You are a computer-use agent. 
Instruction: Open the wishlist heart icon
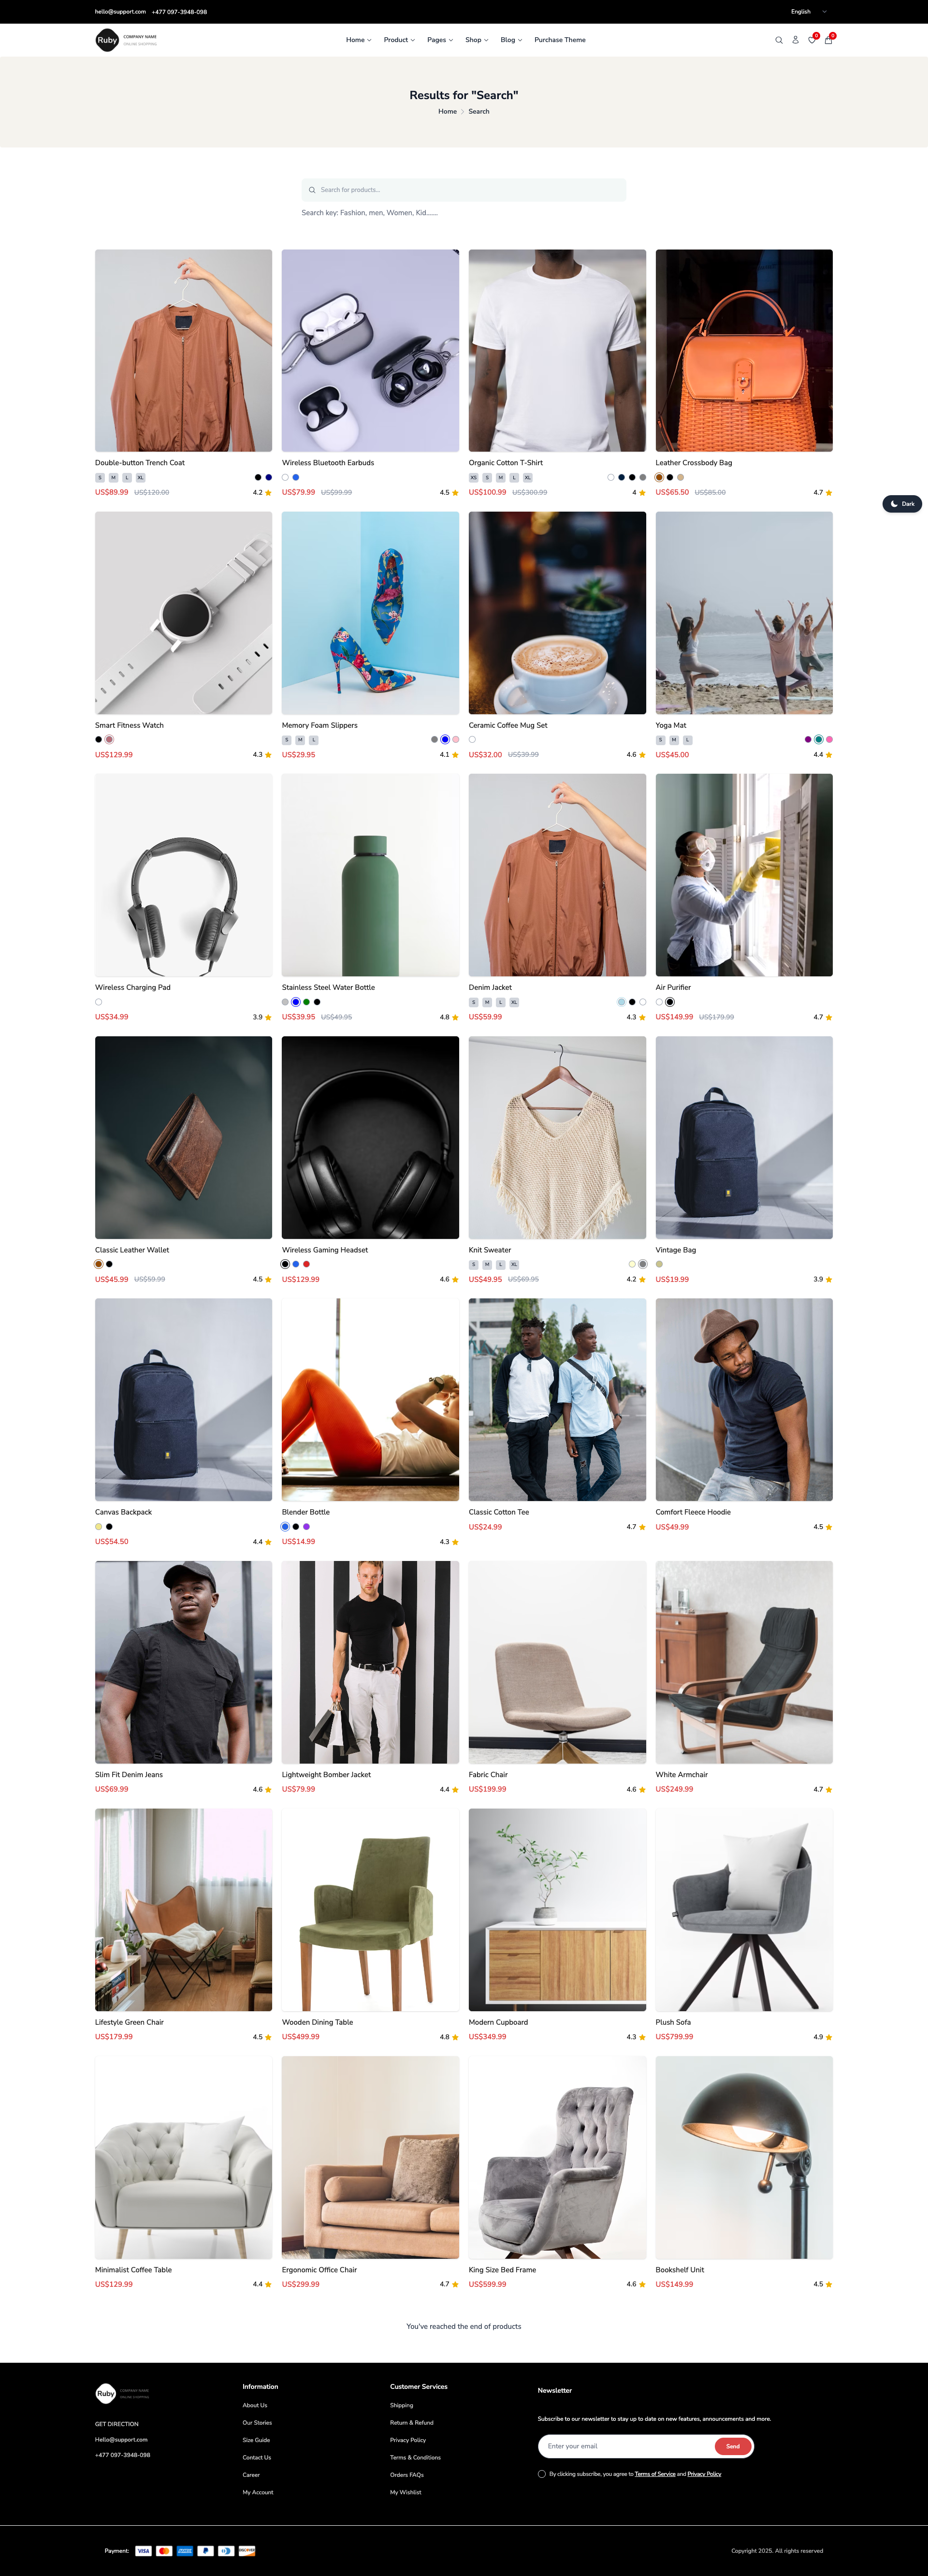tap(812, 40)
